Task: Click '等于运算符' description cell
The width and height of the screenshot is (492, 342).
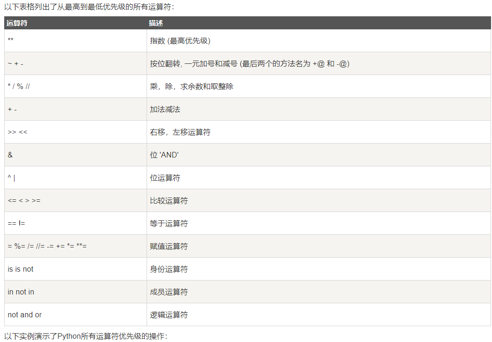Action: coord(319,223)
